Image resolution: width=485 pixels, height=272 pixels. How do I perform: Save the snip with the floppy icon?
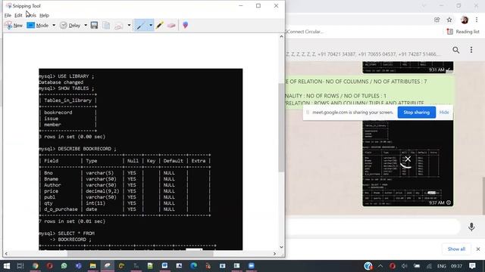tap(94, 25)
